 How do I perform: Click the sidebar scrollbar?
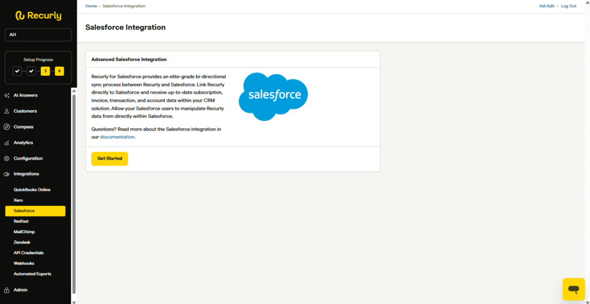(74, 194)
